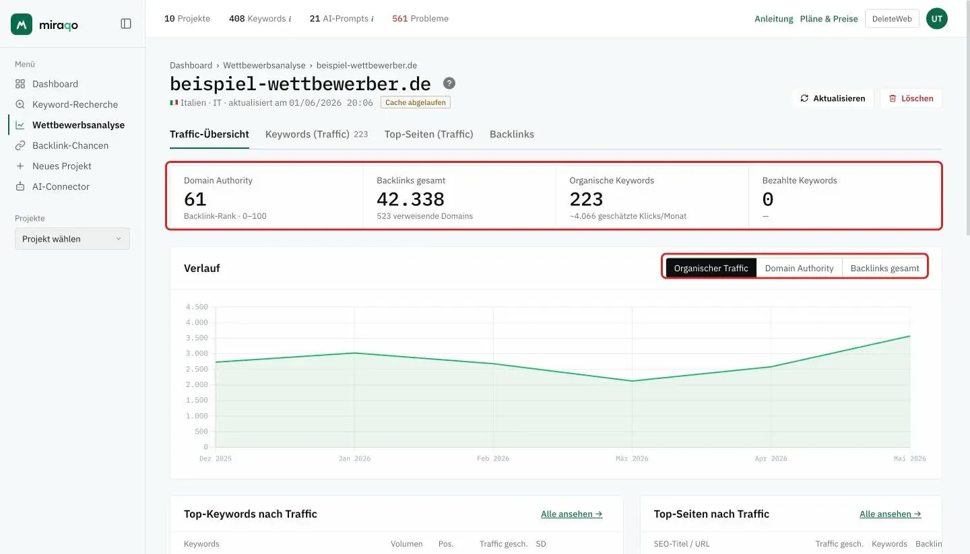Click the plus icon beside Neues Projekt
970x554 pixels.
[x=20, y=166]
